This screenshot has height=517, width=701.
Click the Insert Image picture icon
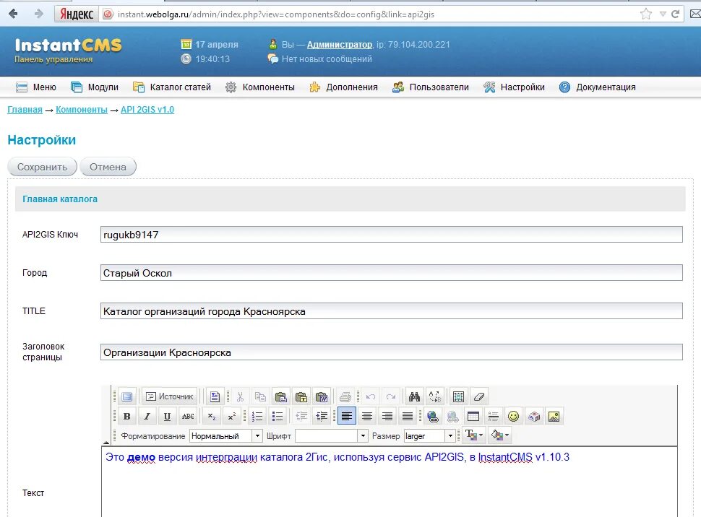554,417
